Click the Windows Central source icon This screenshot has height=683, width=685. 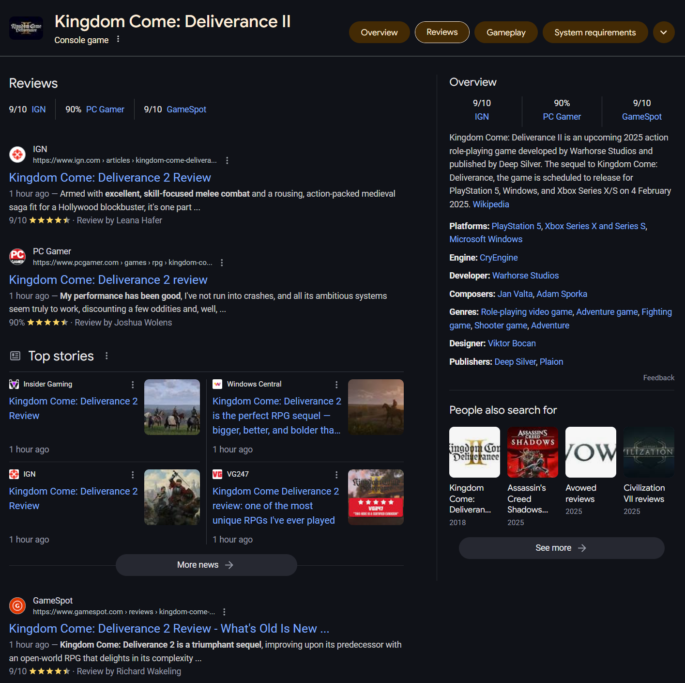click(217, 384)
